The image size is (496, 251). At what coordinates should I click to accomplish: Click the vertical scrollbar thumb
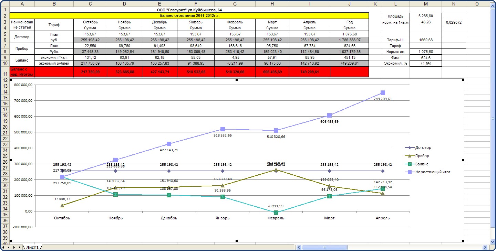(493, 118)
